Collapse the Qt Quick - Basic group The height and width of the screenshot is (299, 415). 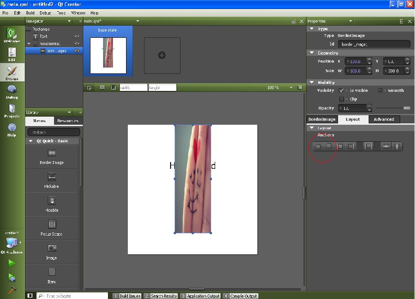pos(31,141)
